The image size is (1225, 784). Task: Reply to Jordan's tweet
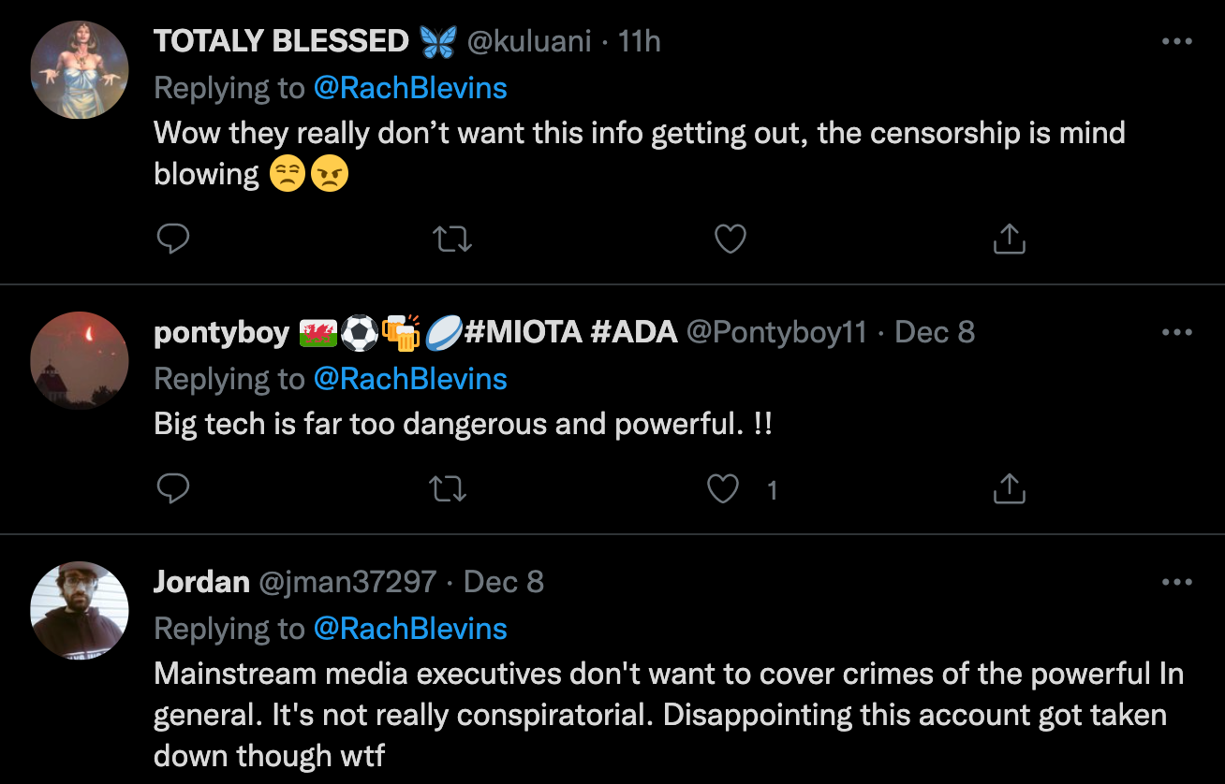tap(172, 781)
